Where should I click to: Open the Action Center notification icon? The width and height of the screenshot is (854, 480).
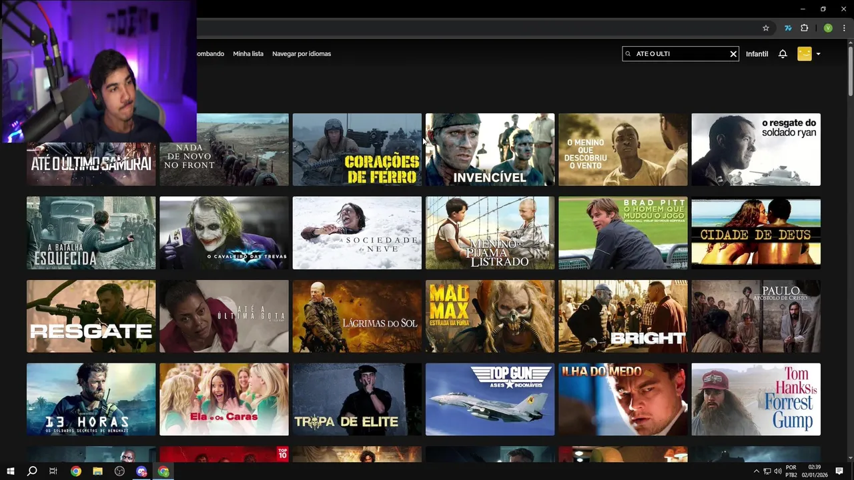(839, 471)
